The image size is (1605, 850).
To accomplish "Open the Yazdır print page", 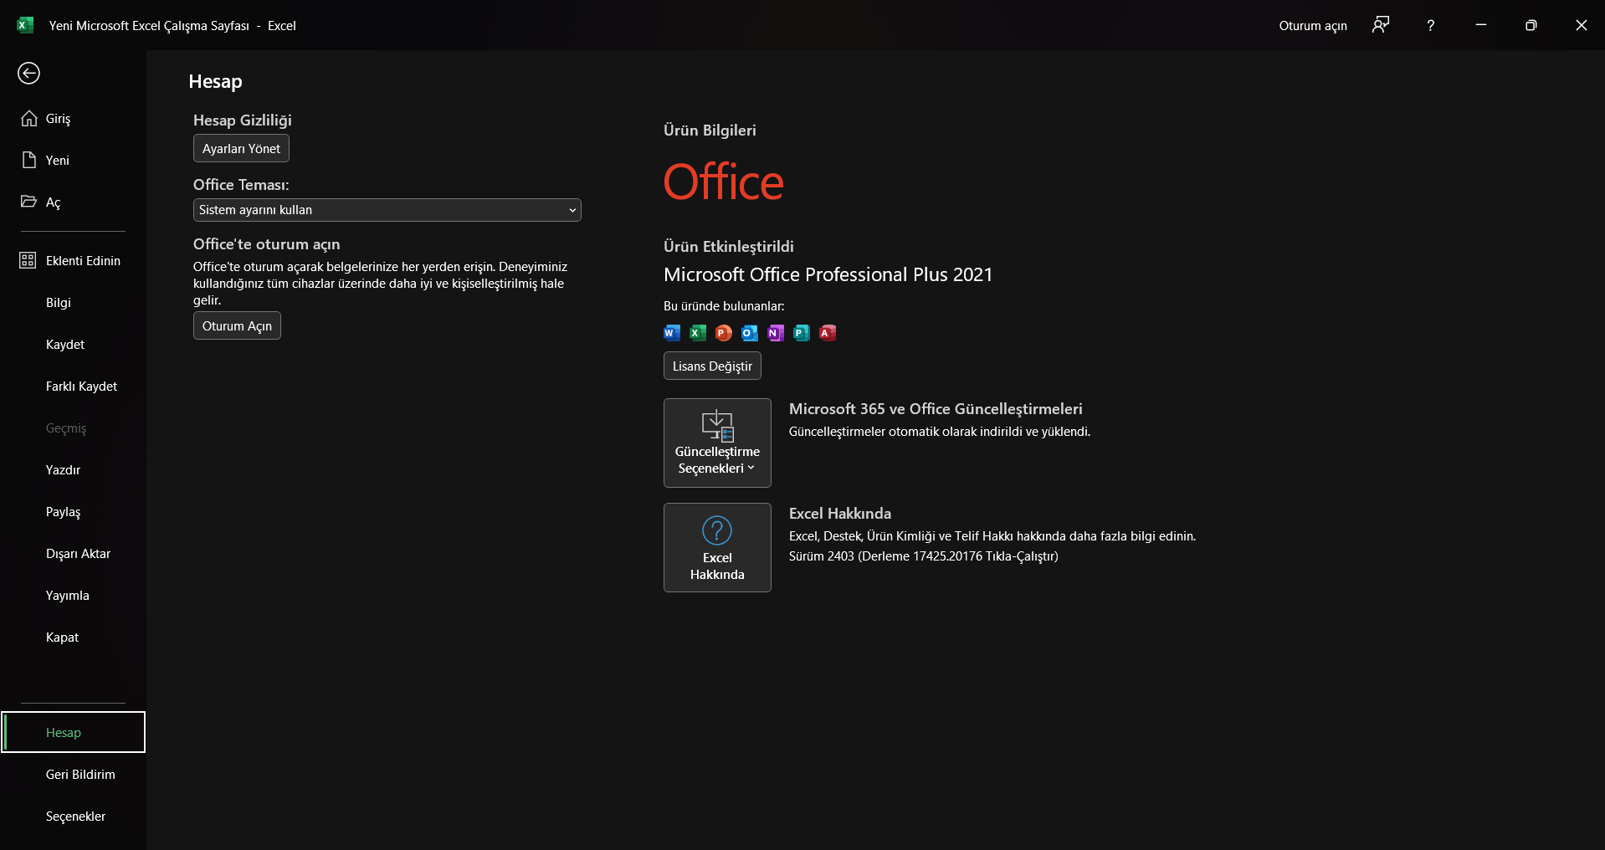I will (x=63, y=470).
